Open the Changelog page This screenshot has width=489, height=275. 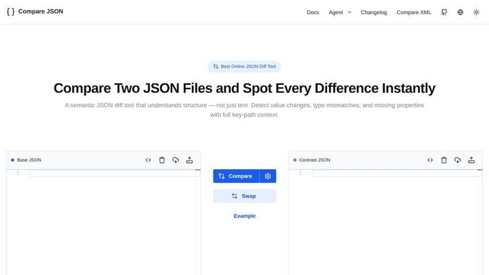[x=374, y=12]
